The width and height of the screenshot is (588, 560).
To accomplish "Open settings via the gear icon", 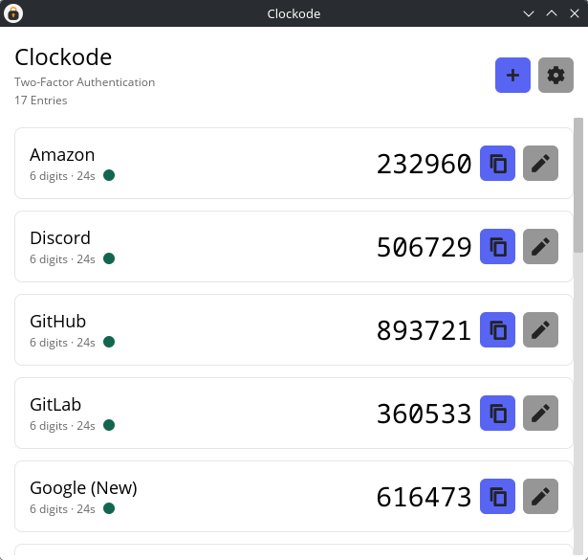I will tap(555, 75).
